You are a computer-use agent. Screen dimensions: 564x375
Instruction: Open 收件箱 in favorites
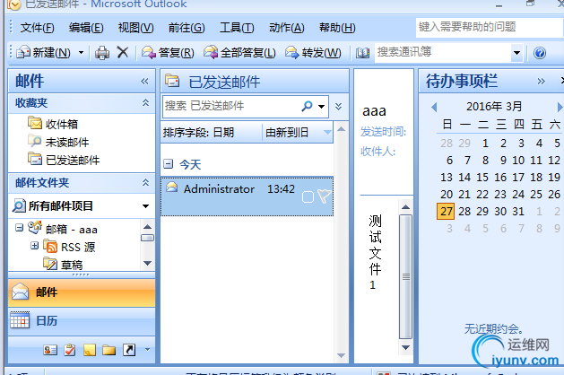tap(53, 124)
